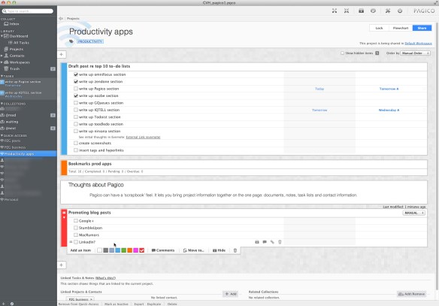The height and width of the screenshot is (306, 439).
Task: Open the Default Workspace link
Action: pos(418,44)
